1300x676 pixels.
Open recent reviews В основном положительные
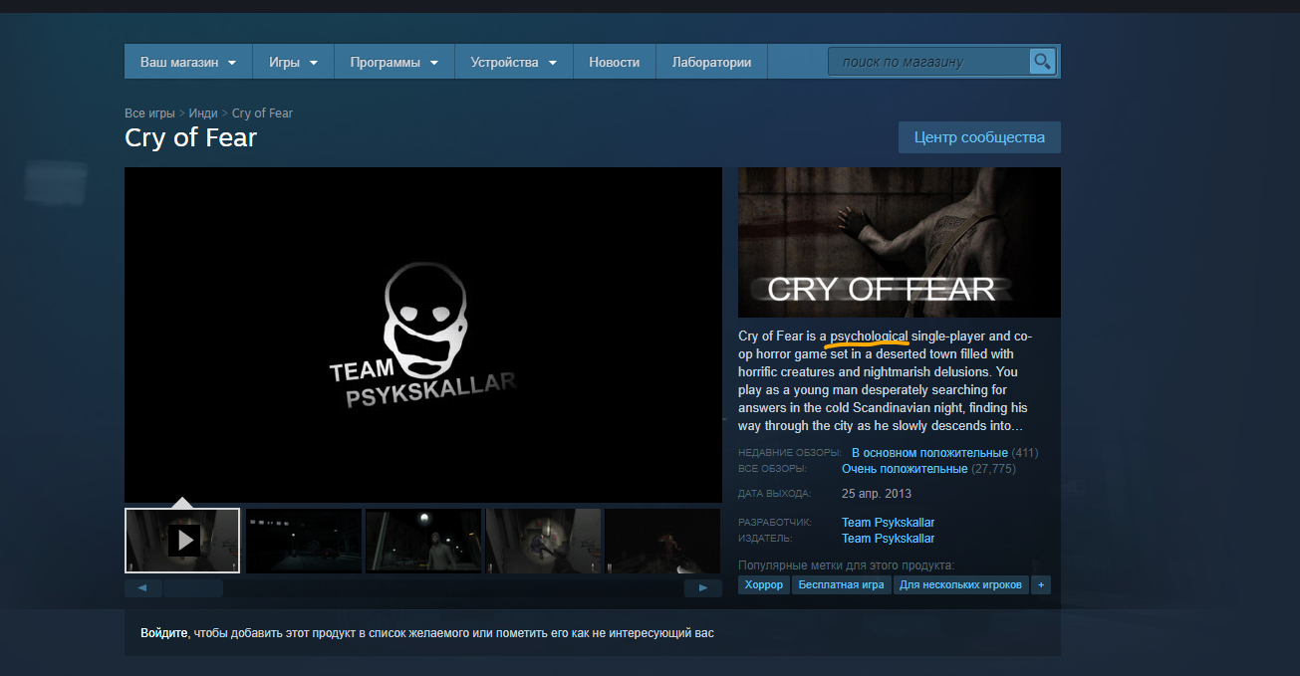[x=929, y=453]
